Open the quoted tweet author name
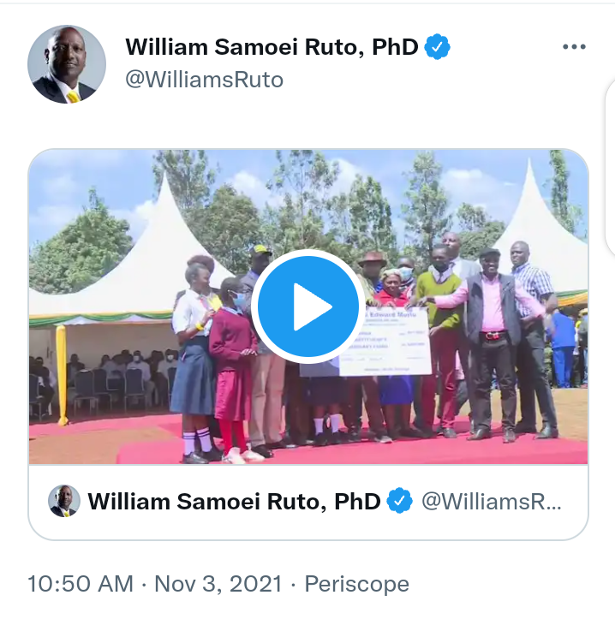This screenshot has width=615, height=625. [x=234, y=502]
